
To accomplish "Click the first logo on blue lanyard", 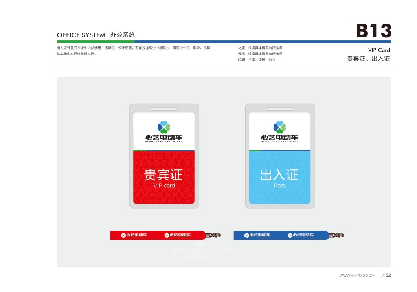I will click(257, 235).
